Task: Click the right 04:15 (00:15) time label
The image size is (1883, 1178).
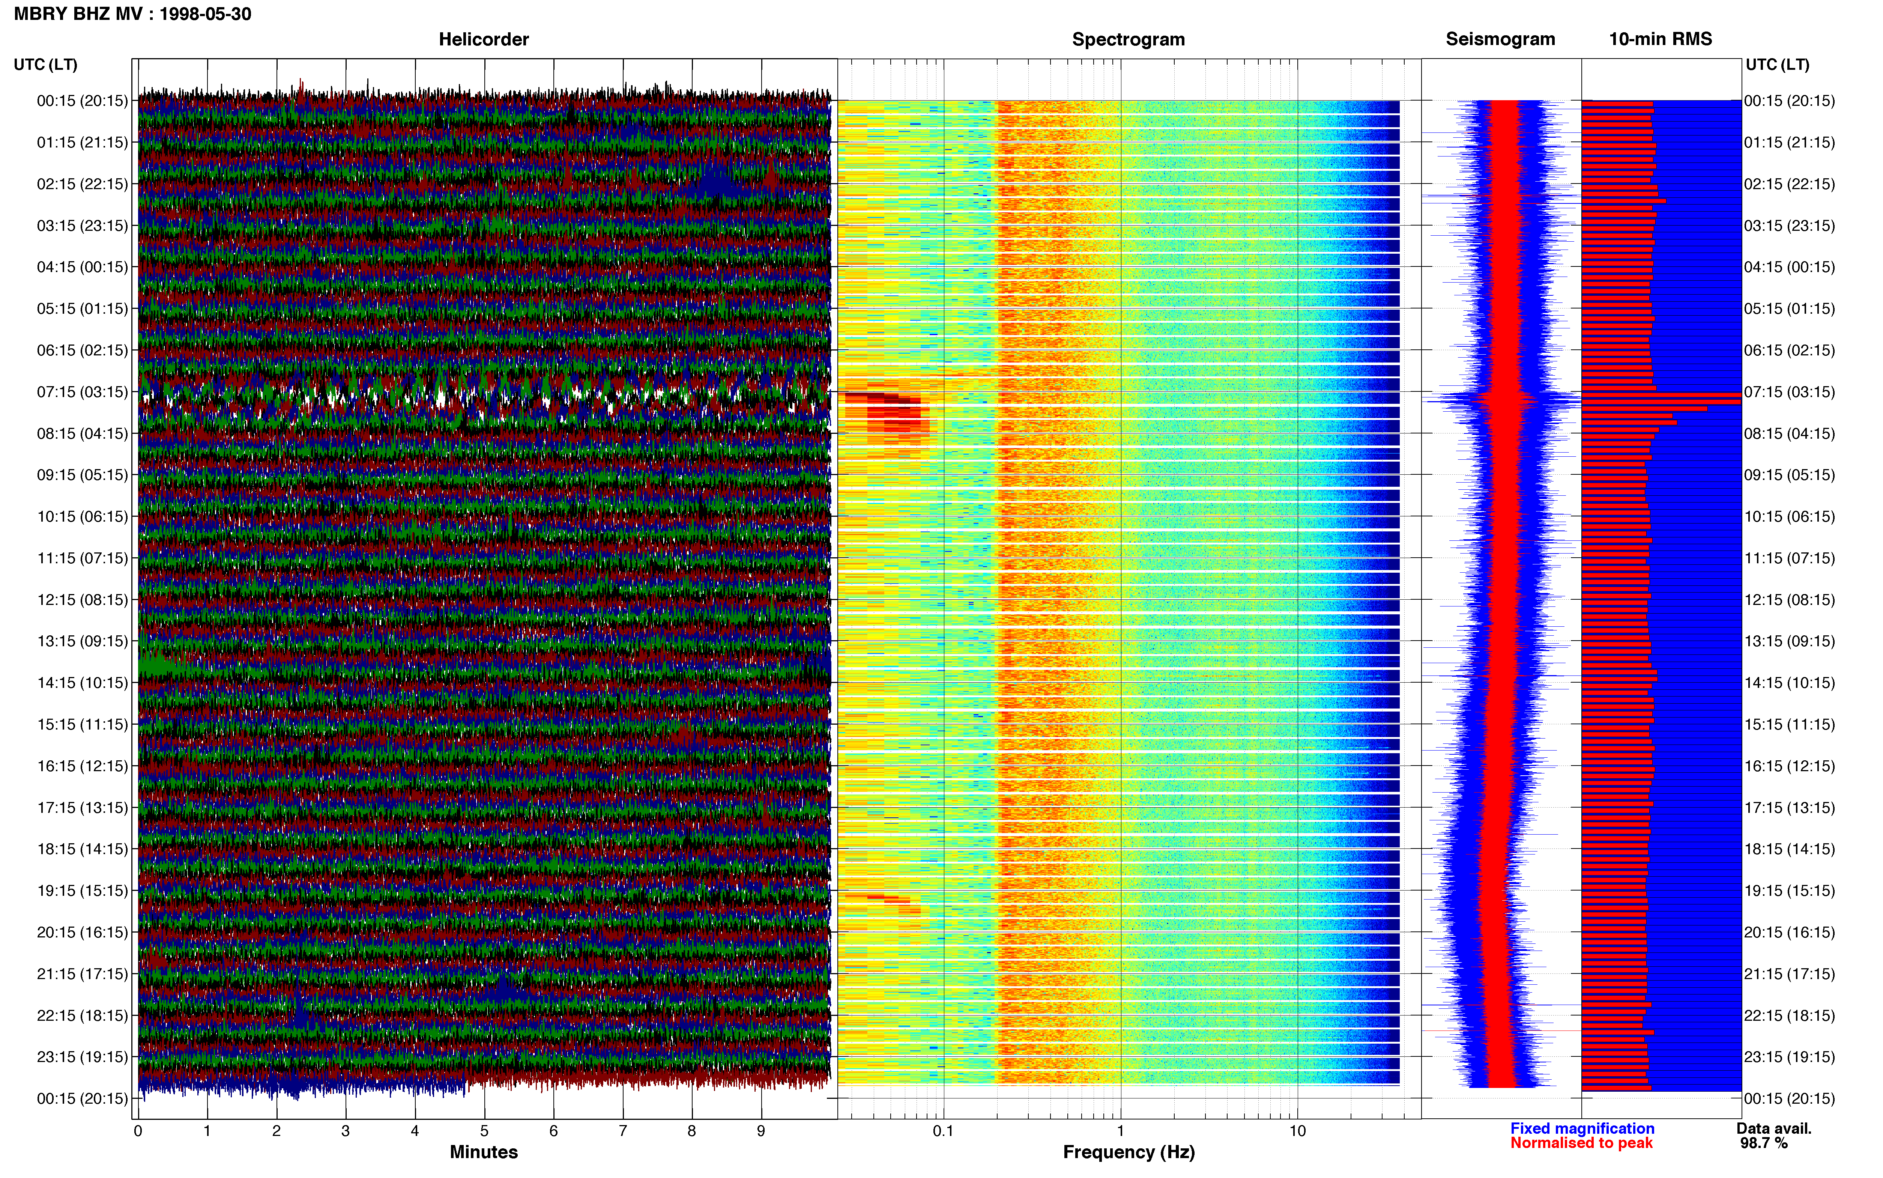Action: pyautogui.click(x=1790, y=267)
